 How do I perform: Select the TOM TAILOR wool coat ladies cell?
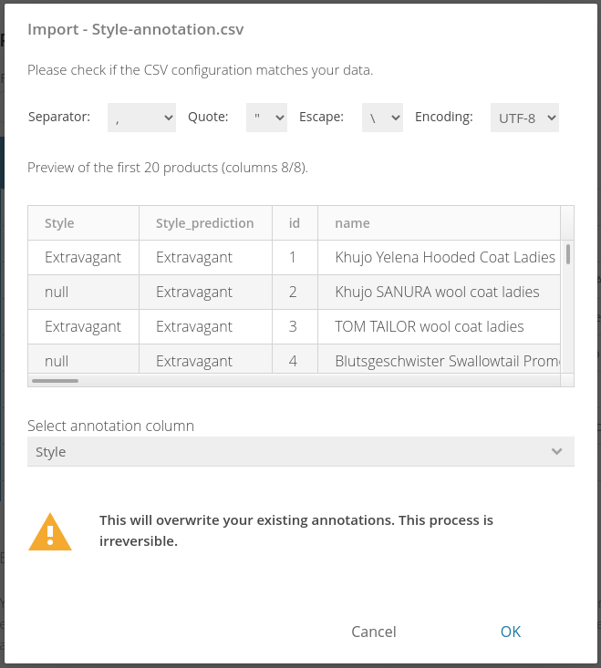439,327
